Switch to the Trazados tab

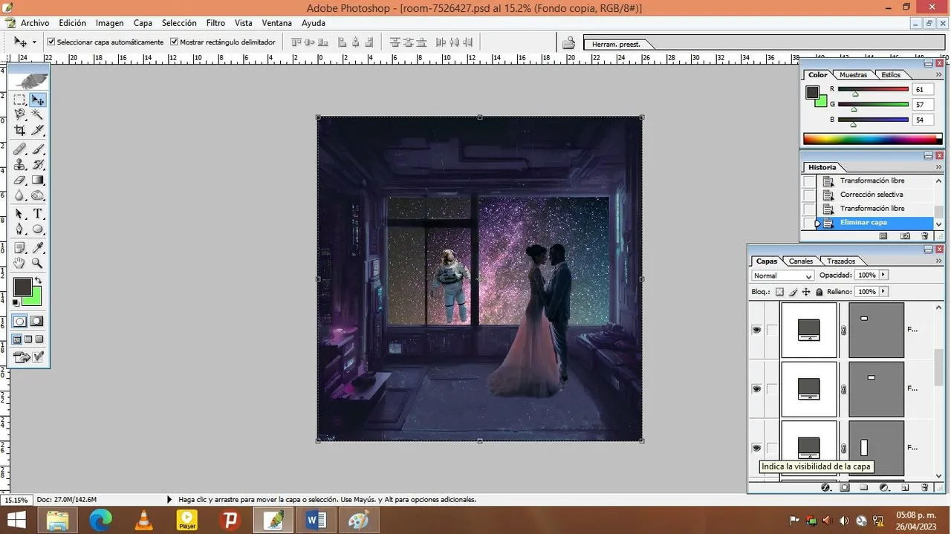[x=841, y=261]
